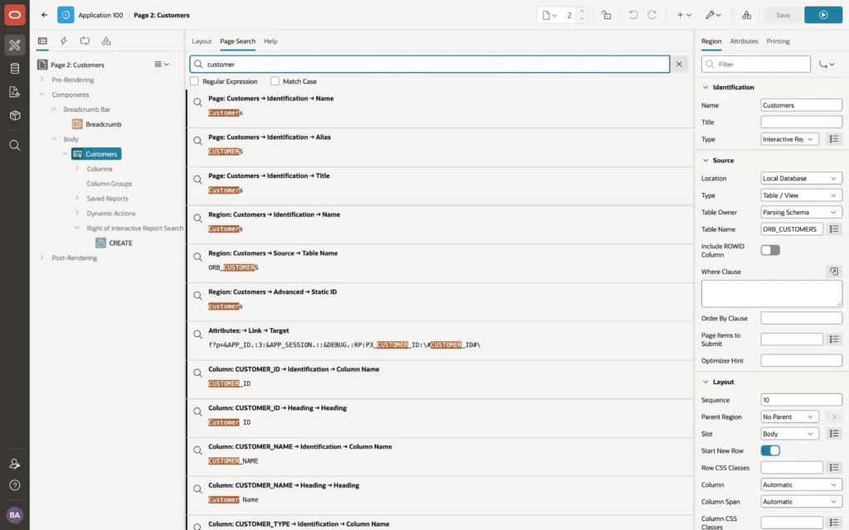The width and height of the screenshot is (849, 530).
Task: Undo the last change
Action: pos(633,15)
